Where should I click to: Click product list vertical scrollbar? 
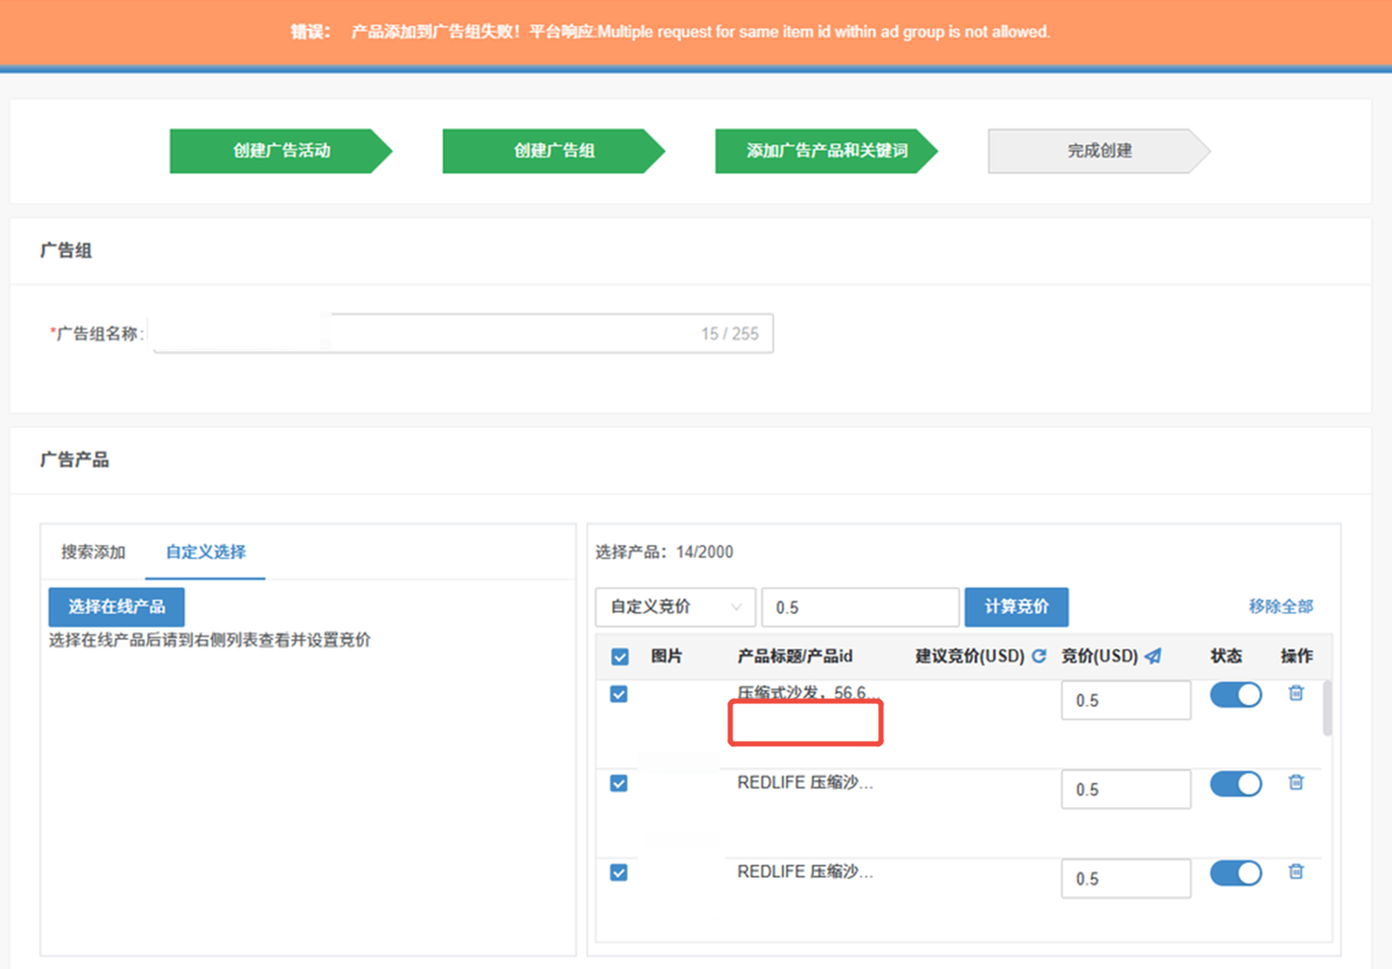point(1327,708)
